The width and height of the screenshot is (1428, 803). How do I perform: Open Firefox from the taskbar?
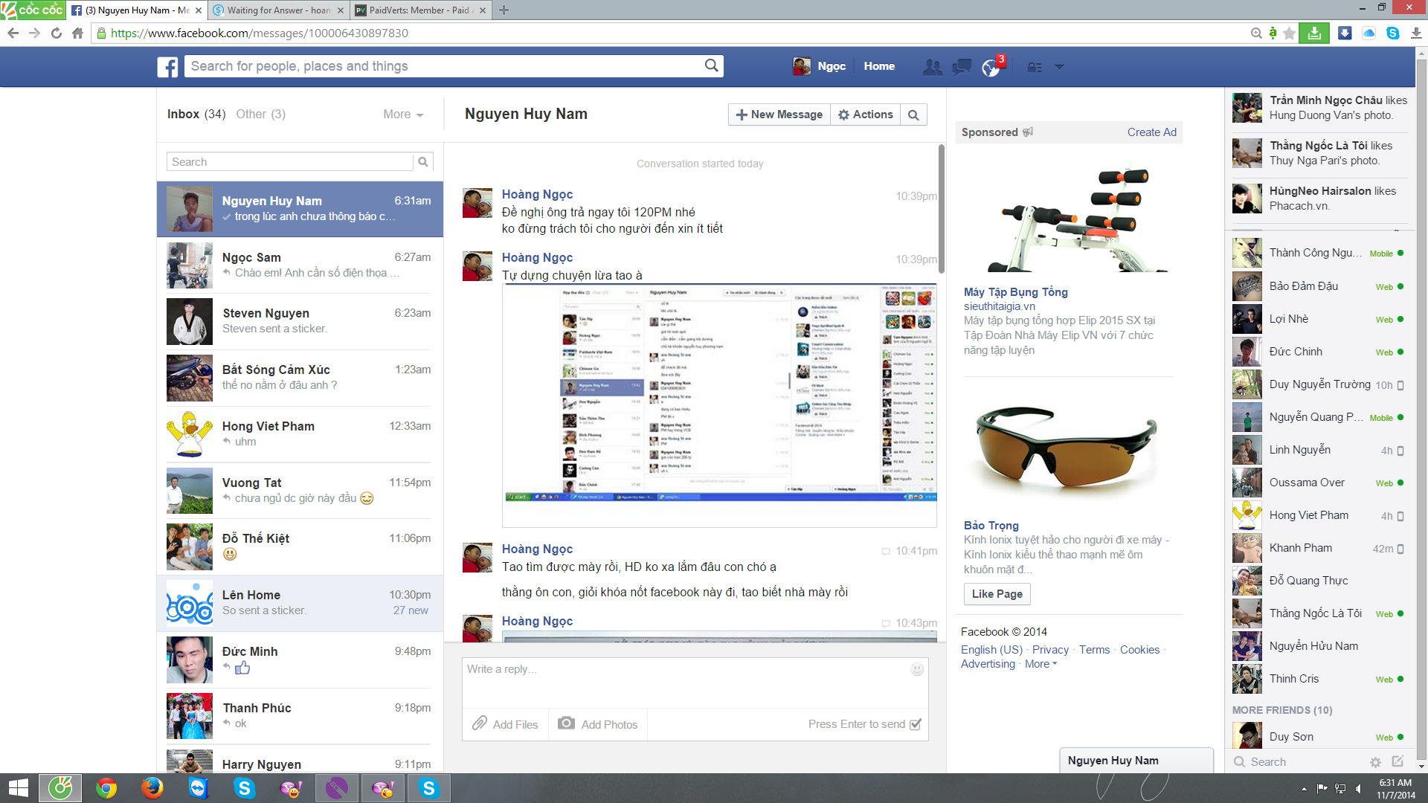152,788
